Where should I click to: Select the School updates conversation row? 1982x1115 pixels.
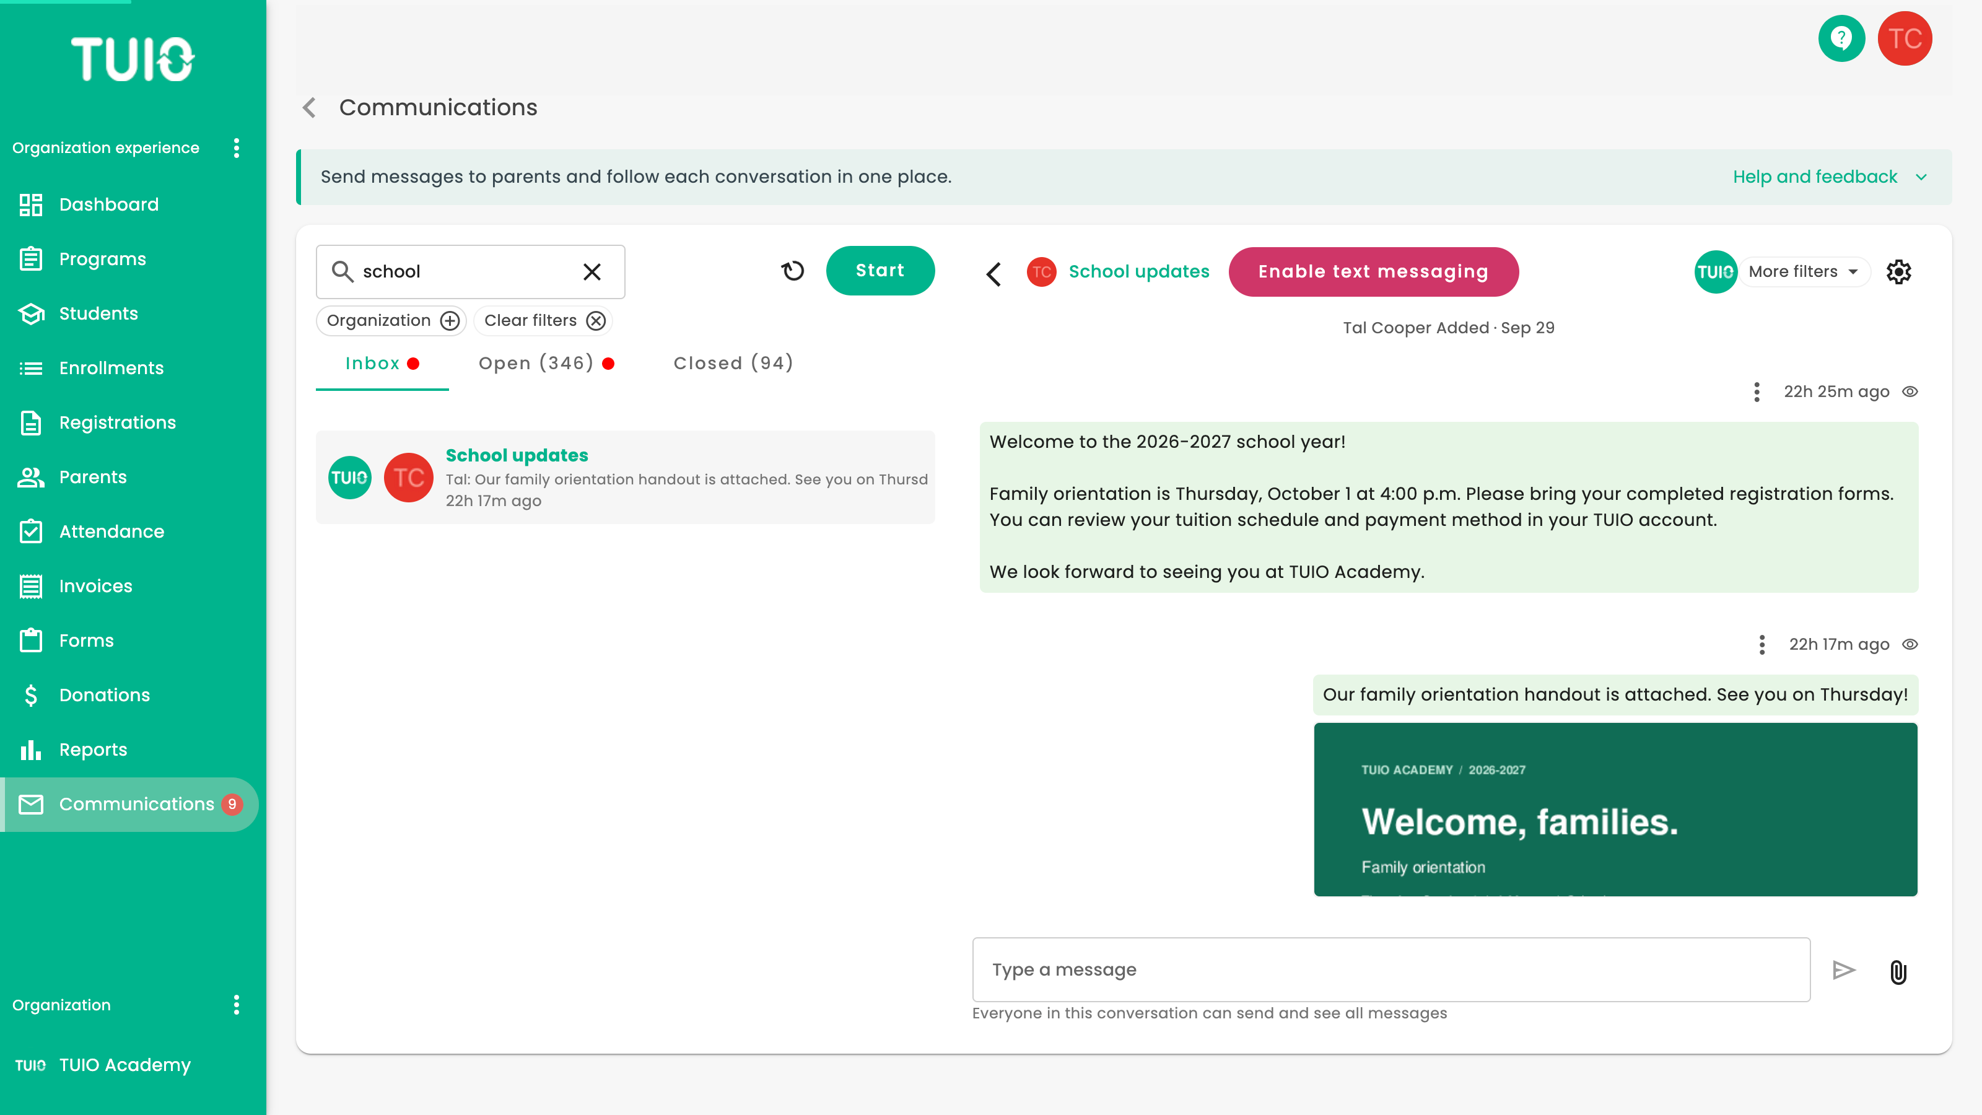pyautogui.click(x=626, y=477)
